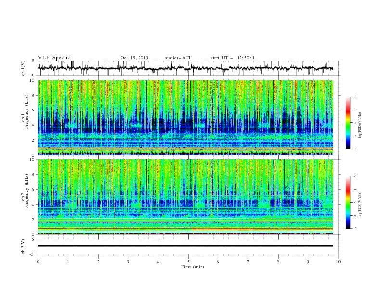The width and height of the screenshot is (381, 294).
Task: Select the "start UT = 12:50: 1" text
Action: (232, 58)
